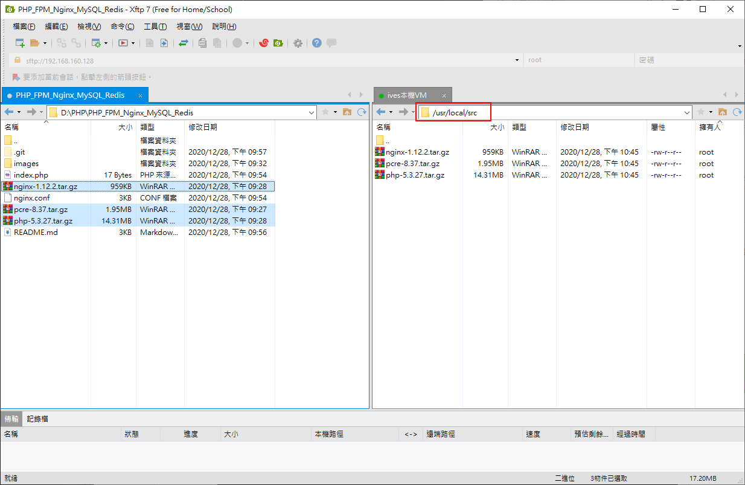Viewport: 745px width, 485px height.
Task: Sort remote pane by 屬性 column
Action: click(x=671, y=127)
